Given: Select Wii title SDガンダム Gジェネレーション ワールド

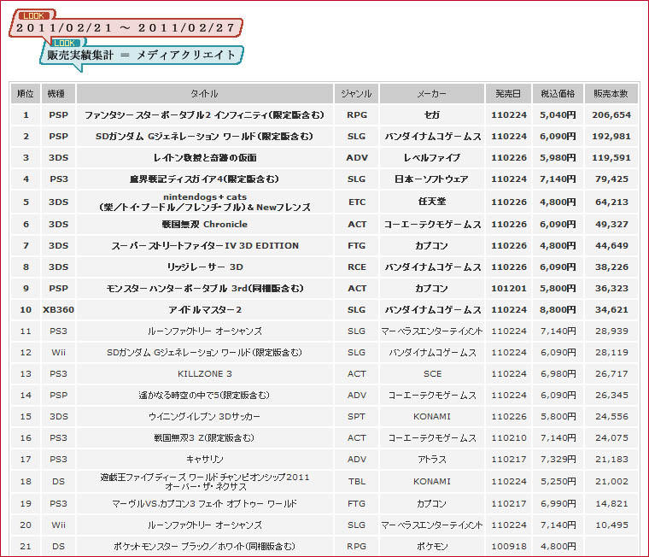Looking at the screenshot, I should tap(204, 353).
